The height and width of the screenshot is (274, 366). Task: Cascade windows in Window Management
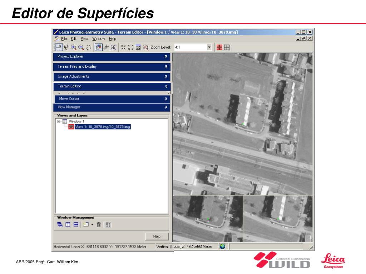point(60,225)
